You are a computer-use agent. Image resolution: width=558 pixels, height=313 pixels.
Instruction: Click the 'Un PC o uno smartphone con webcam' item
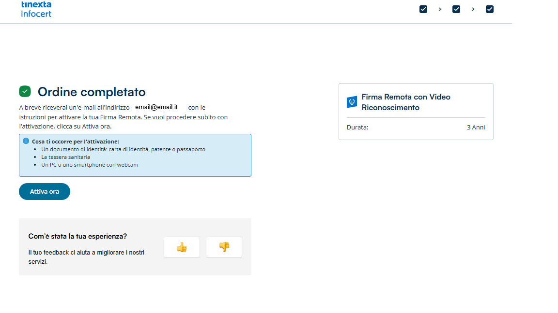(x=90, y=165)
